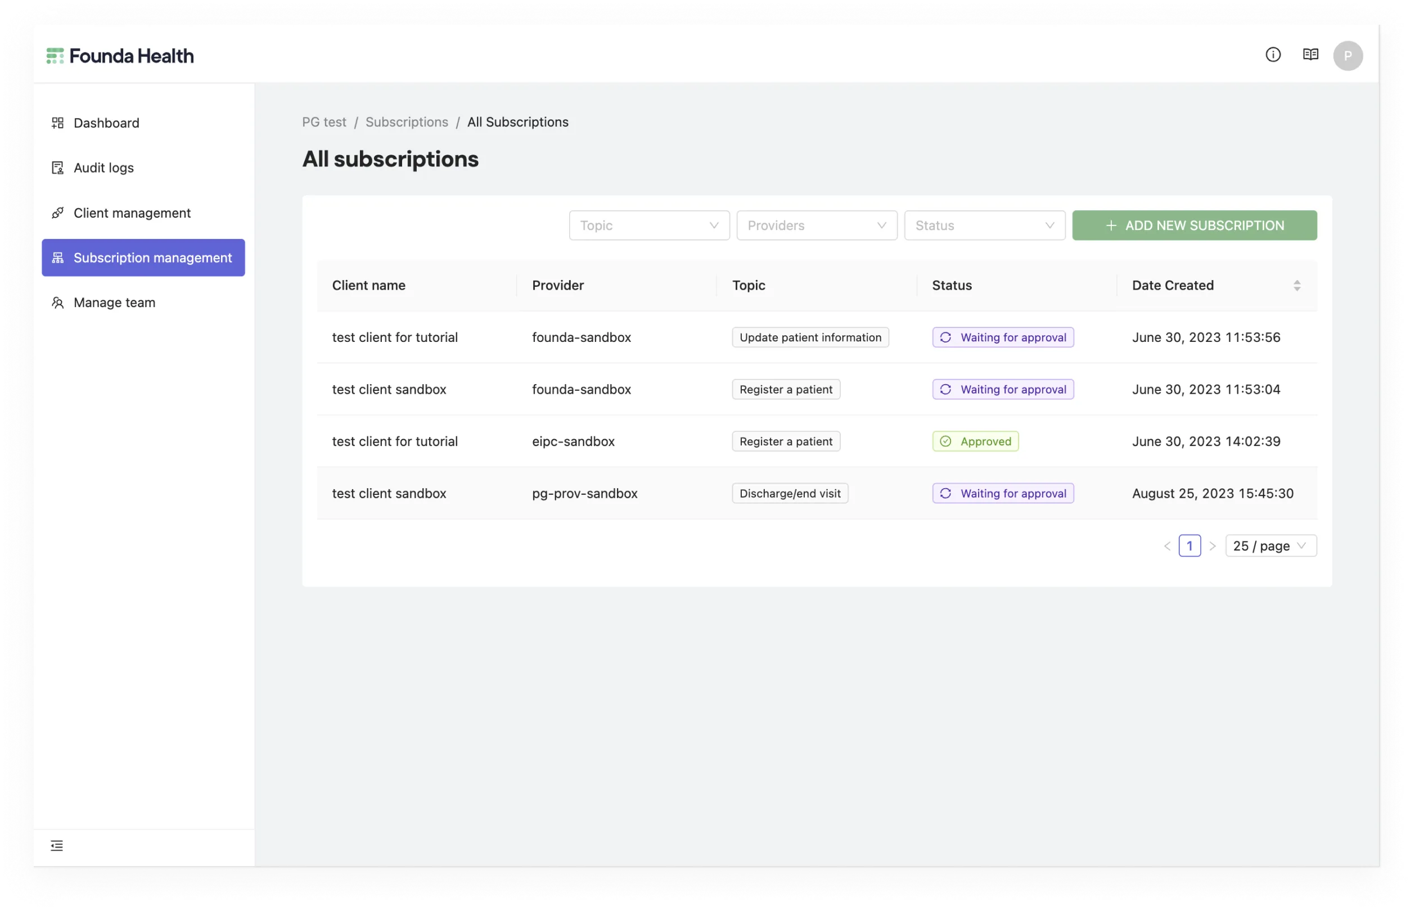Viewport: 1415px width, 911px height.
Task: Click the Manage team people icon
Action: point(57,303)
